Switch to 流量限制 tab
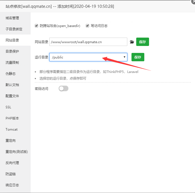Viewport: 195px width, 193px height. pos(12,63)
